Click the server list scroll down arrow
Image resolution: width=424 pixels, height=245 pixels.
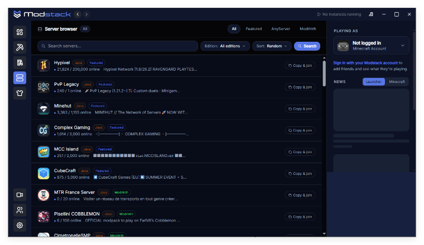coord(324,234)
